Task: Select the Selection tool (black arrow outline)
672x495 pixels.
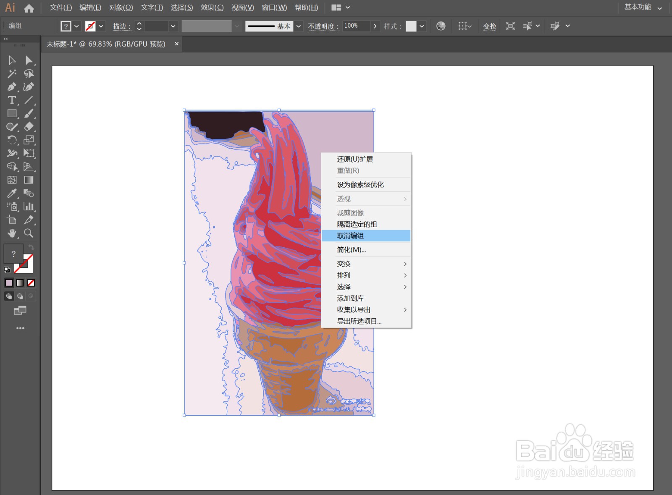Action: coord(12,60)
